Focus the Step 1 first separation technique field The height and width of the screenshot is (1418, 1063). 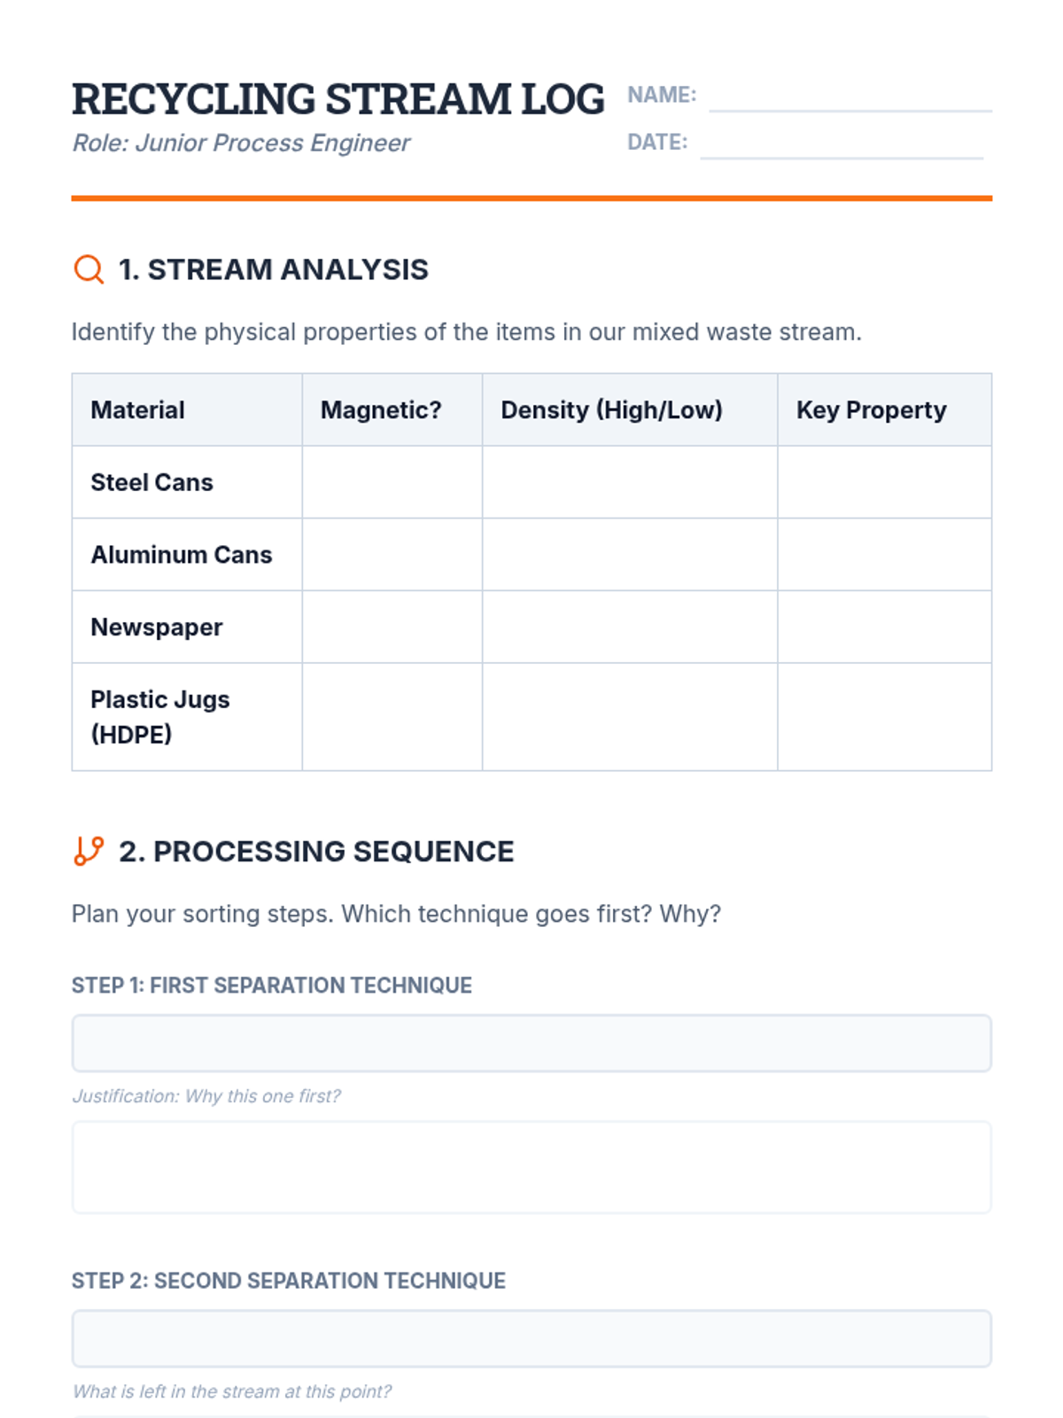tap(531, 1043)
